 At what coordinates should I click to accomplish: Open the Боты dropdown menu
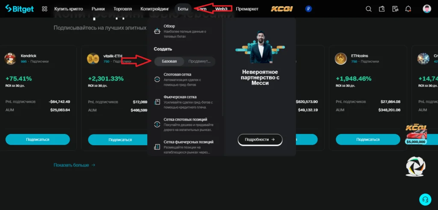183,9
